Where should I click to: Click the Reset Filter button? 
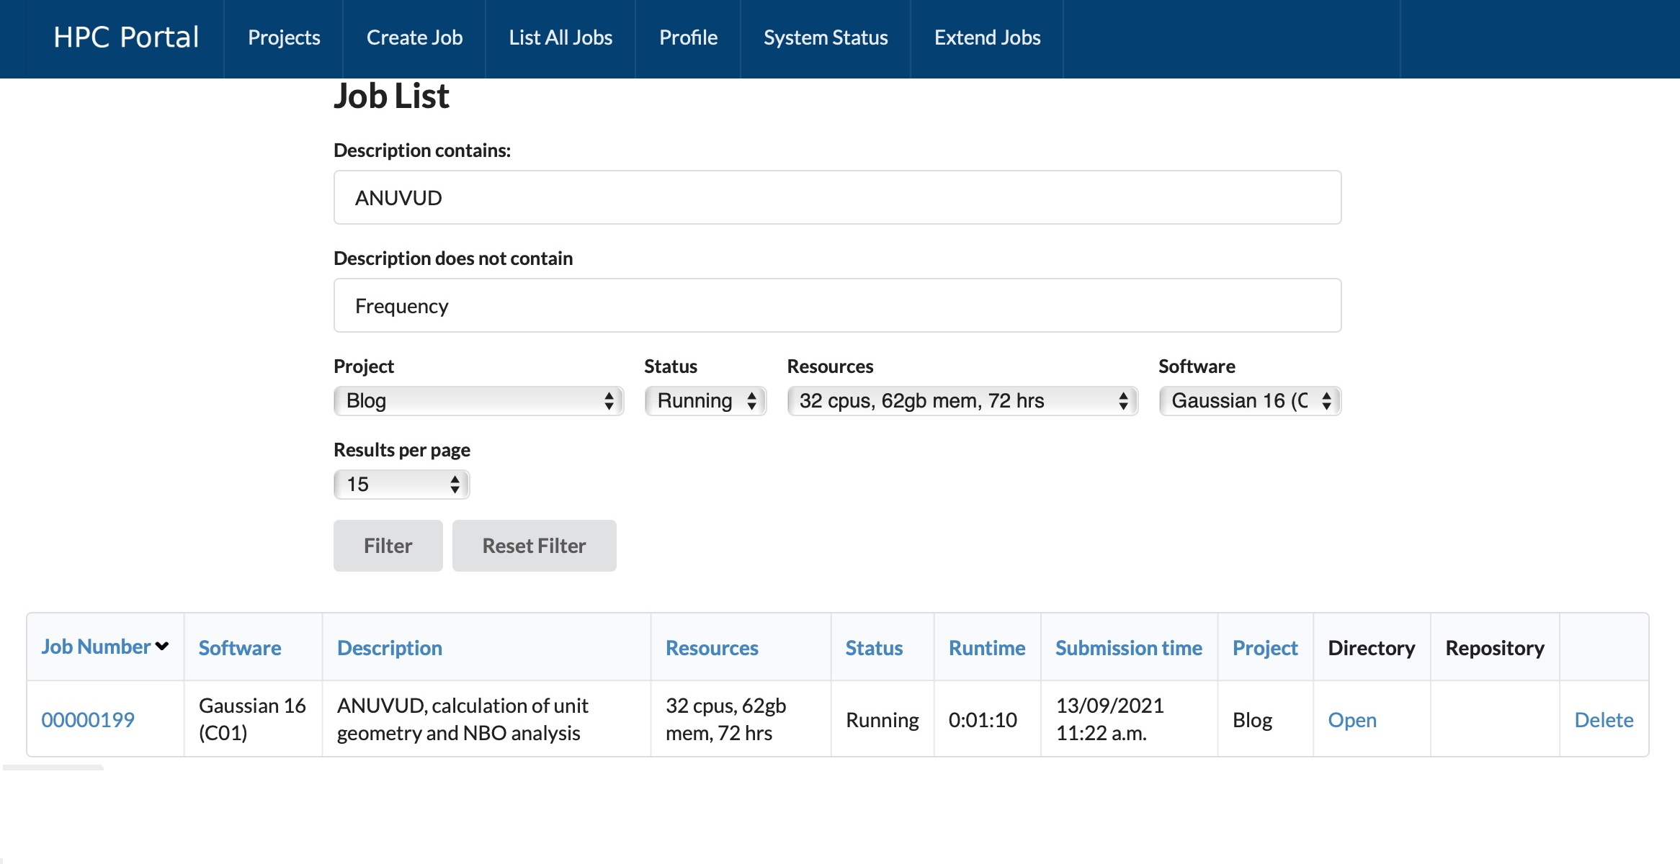click(x=534, y=546)
